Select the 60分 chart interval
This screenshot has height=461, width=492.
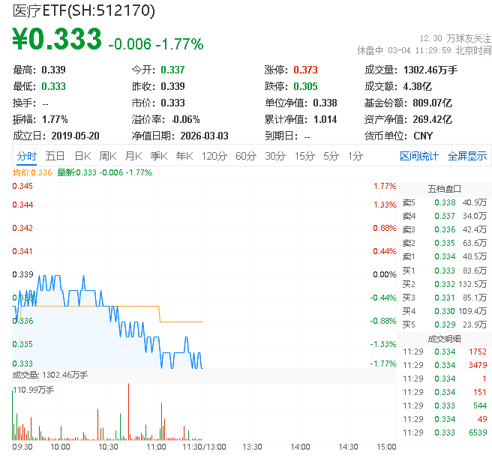[x=246, y=156]
